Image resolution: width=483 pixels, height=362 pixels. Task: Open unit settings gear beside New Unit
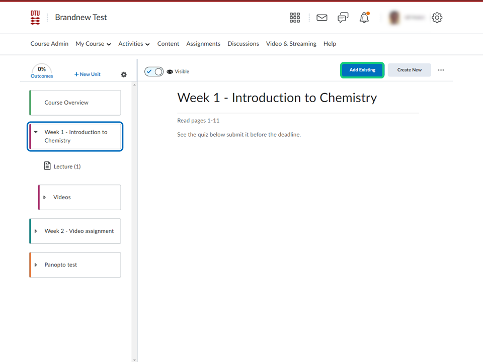point(124,74)
